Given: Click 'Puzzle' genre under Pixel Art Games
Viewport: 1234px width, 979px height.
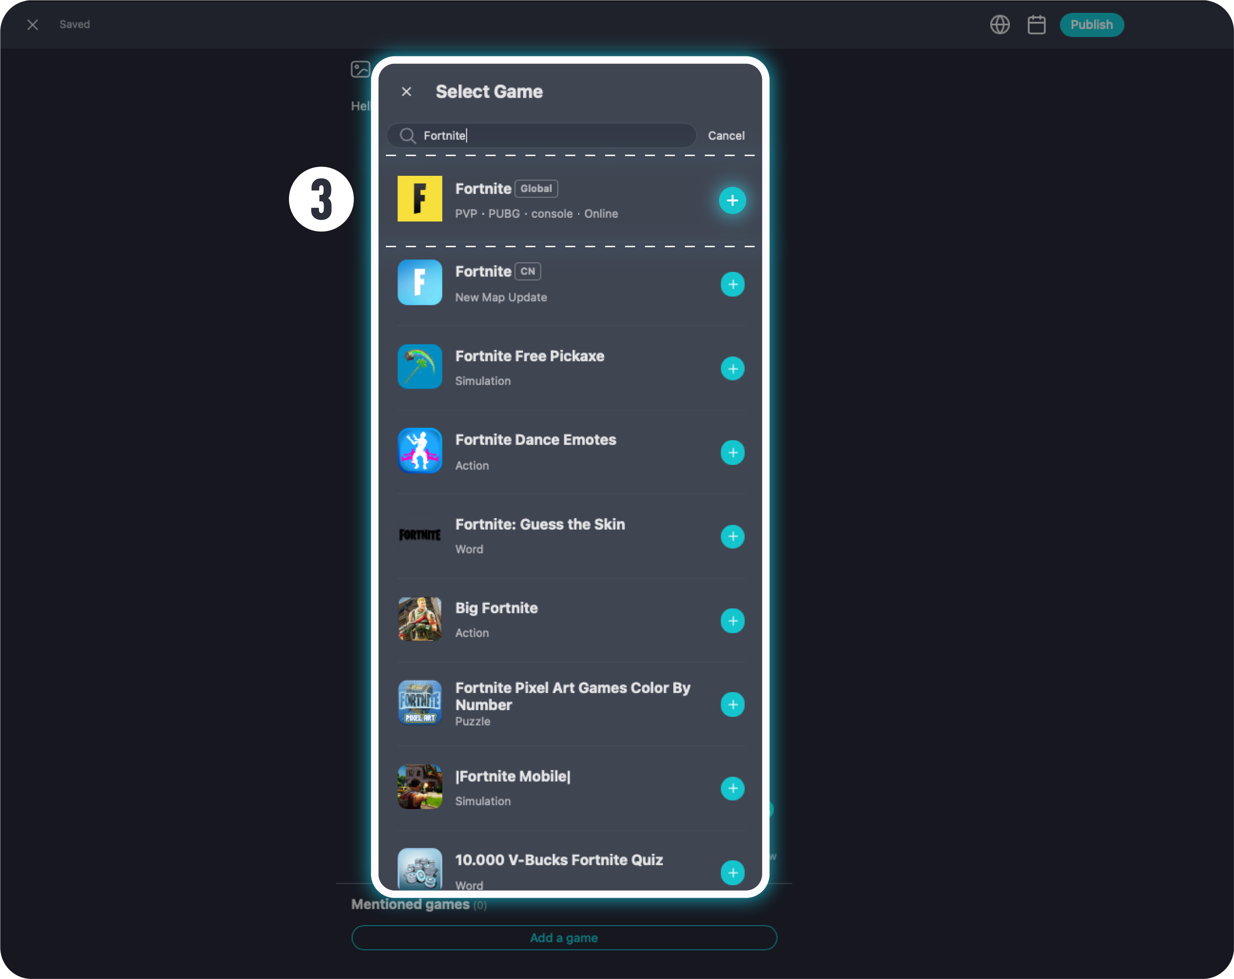Looking at the screenshot, I should pyautogui.click(x=472, y=722).
